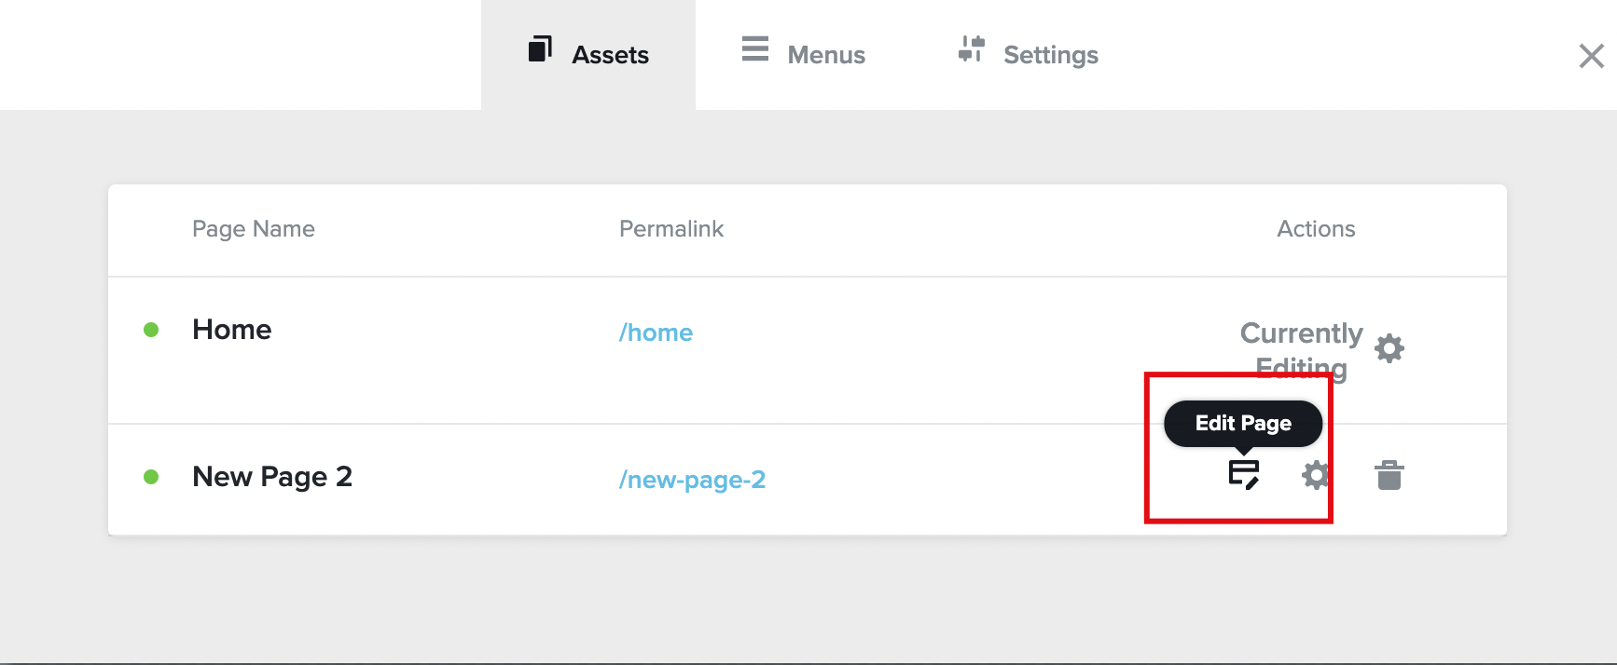Open the /new-page-2 permalink
The width and height of the screenshot is (1617, 665).
point(692,480)
